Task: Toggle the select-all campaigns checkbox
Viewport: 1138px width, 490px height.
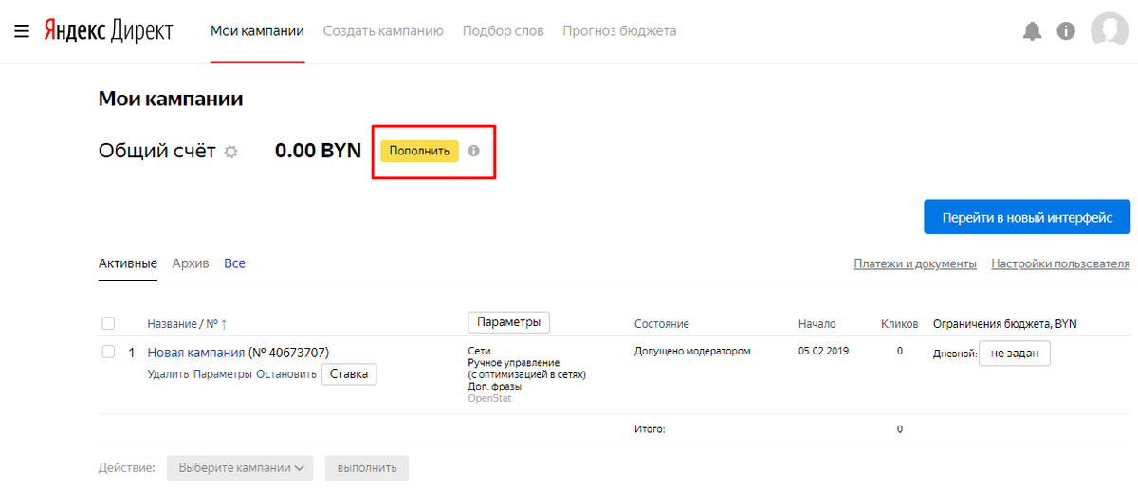Action: [x=108, y=323]
